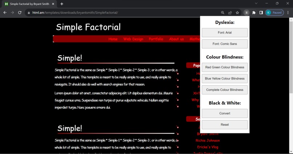The height and width of the screenshot is (154, 293).
Task: Open the Web Design navigation link
Action: pyautogui.click(x=133, y=39)
